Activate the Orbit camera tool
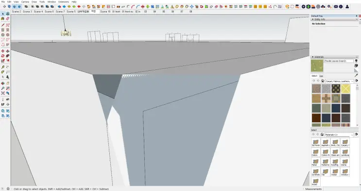Screen dimensions: 361x191 tap(3, 83)
